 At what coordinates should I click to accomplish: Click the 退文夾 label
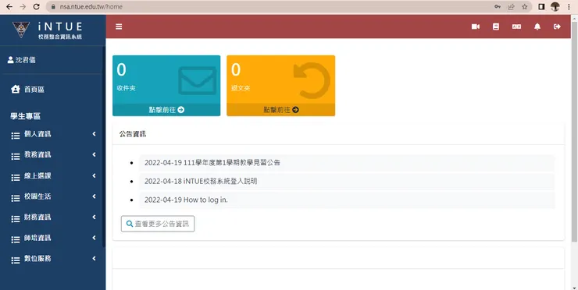tap(241, 88)
